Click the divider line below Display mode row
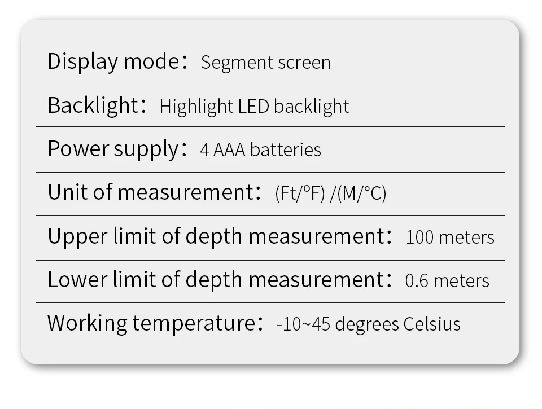The width and height of the screenshot is (542, 409). pos(270,83)
